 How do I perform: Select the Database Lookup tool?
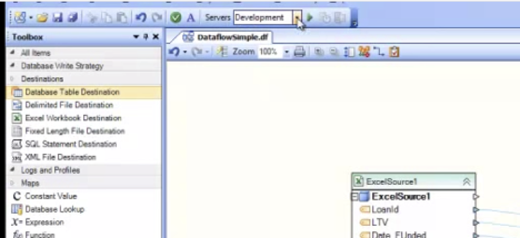[x=54, y=209]
